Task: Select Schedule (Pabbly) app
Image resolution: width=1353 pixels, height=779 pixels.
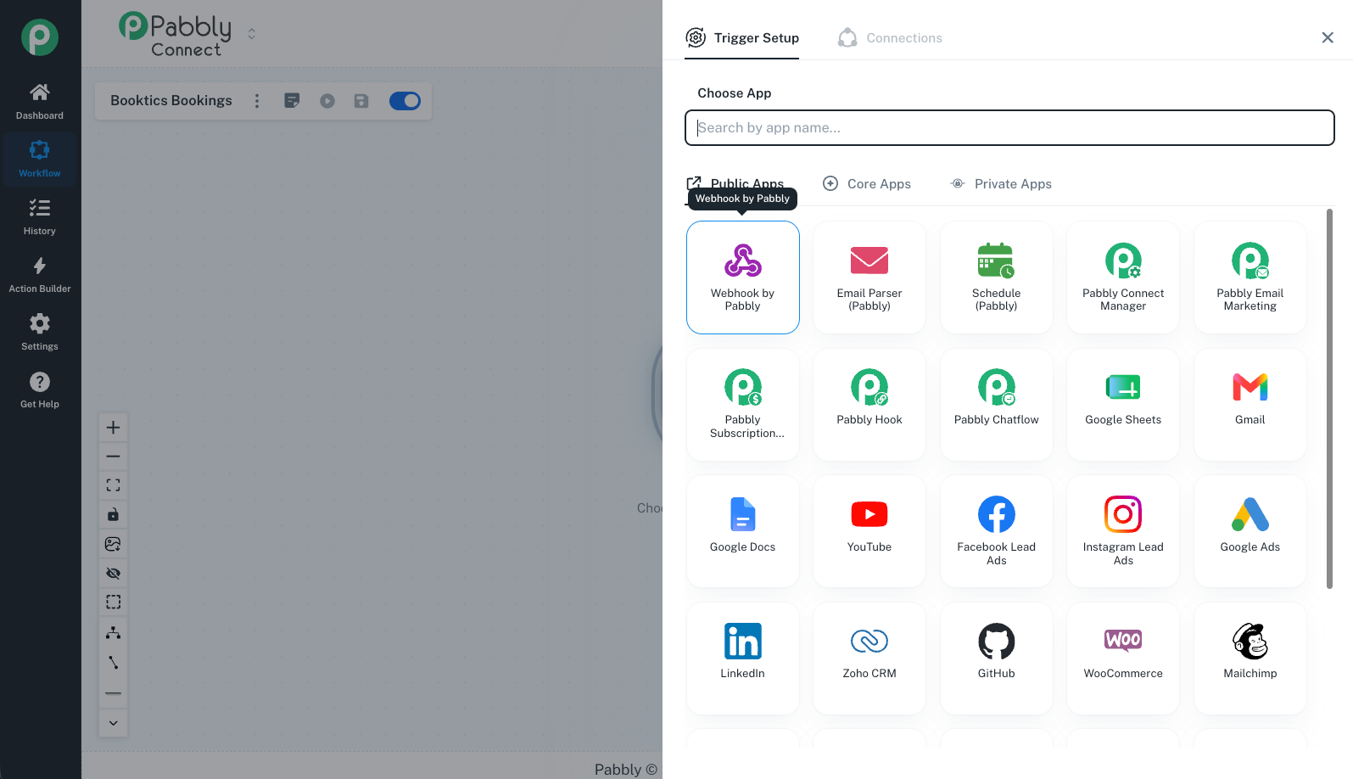Action: point(996,277)
